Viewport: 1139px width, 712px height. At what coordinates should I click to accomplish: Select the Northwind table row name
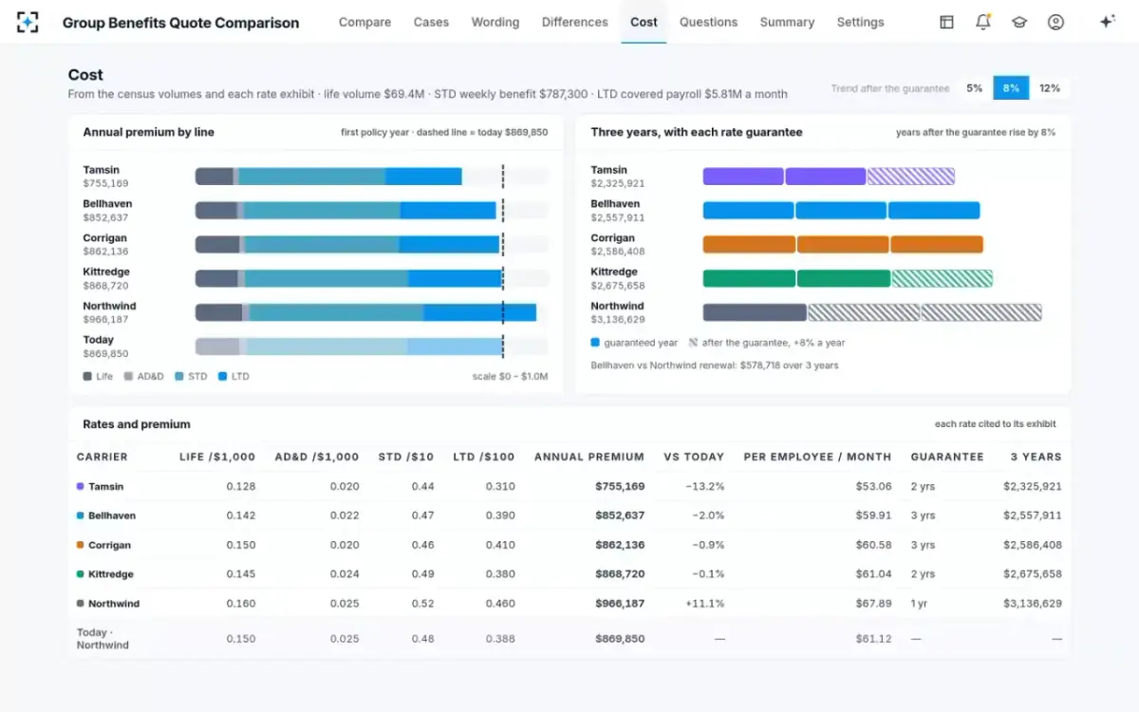tap(114, 604)
